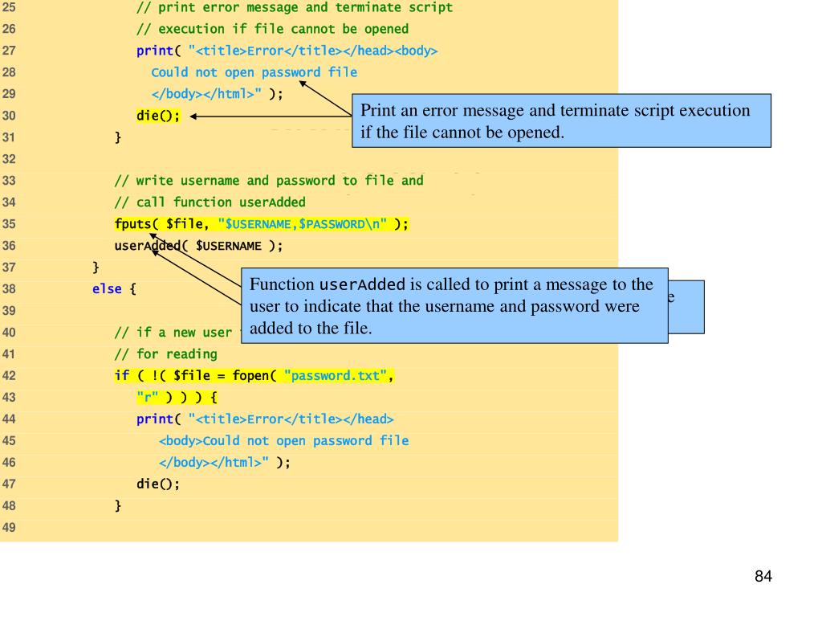
Task: Click the closing brace on line 37
Action: tap(96, 267)
